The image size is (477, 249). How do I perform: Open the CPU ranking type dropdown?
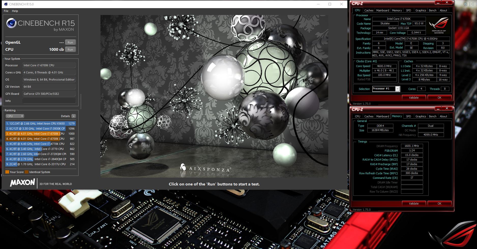pyautogui.click(x=15, y=116)
